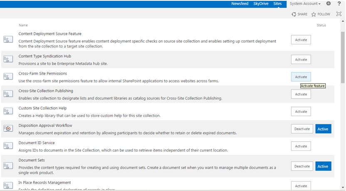The width and height of the screenshot is (346, 191).
Task: Click the Cross-Farm Site Permissions feature icon
Action: point(8,77)
